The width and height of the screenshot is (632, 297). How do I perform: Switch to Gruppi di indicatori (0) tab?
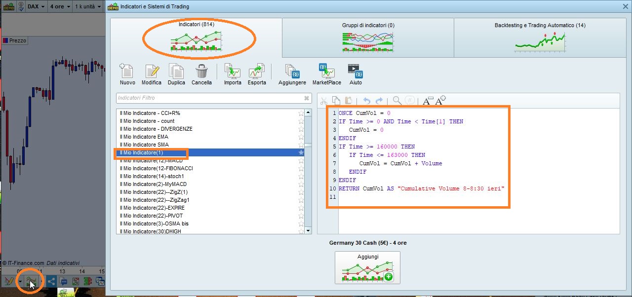pos(368,37)
